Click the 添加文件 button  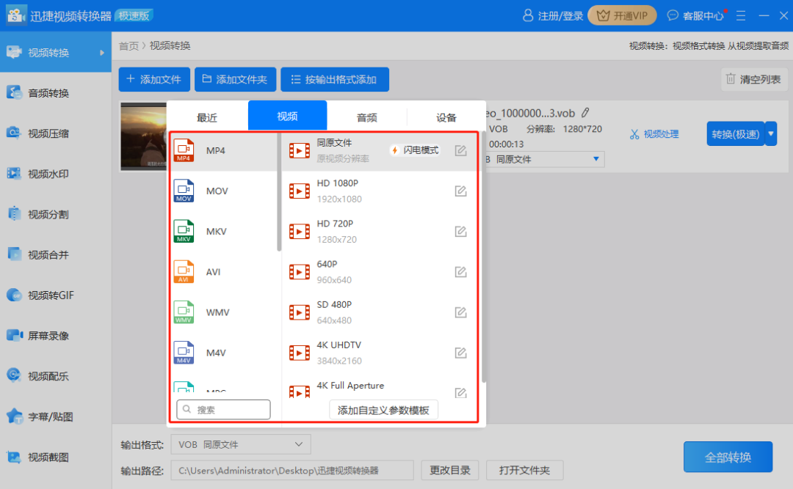[x=154, y=79]
